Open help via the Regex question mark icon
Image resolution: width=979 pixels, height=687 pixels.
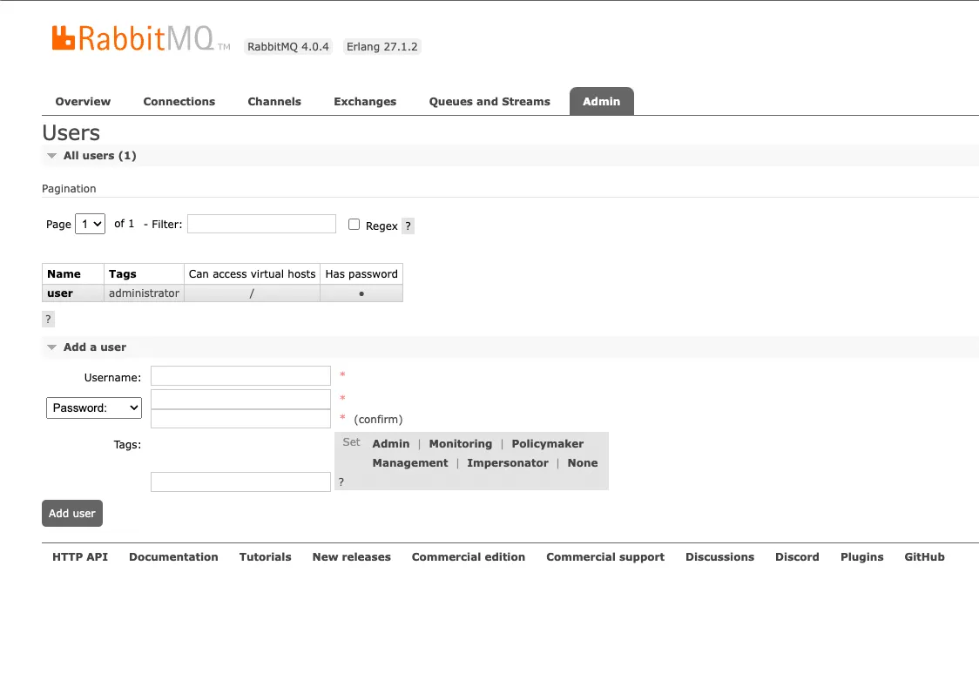408,226
